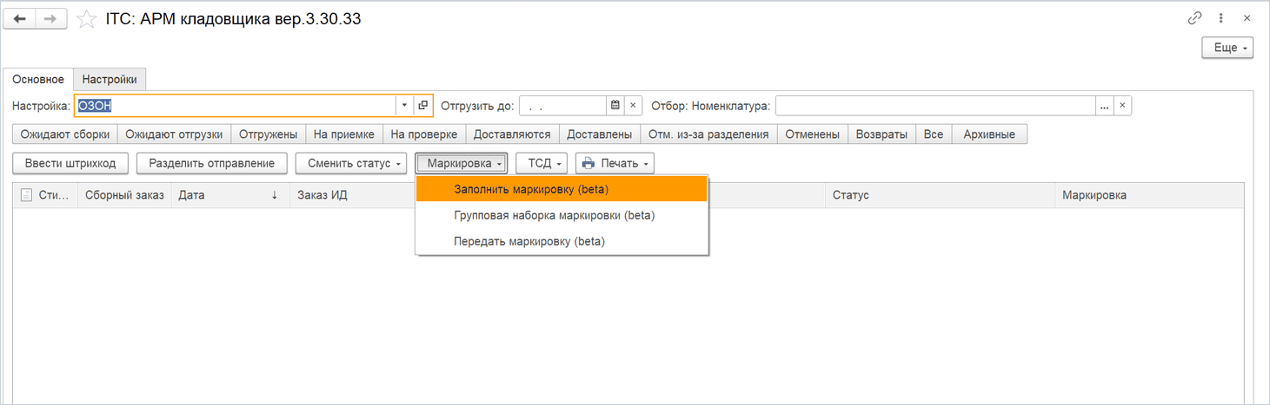Click the Маркировка column header
This screenshot has height=405, width=1270.
[x=1148, y=195]
